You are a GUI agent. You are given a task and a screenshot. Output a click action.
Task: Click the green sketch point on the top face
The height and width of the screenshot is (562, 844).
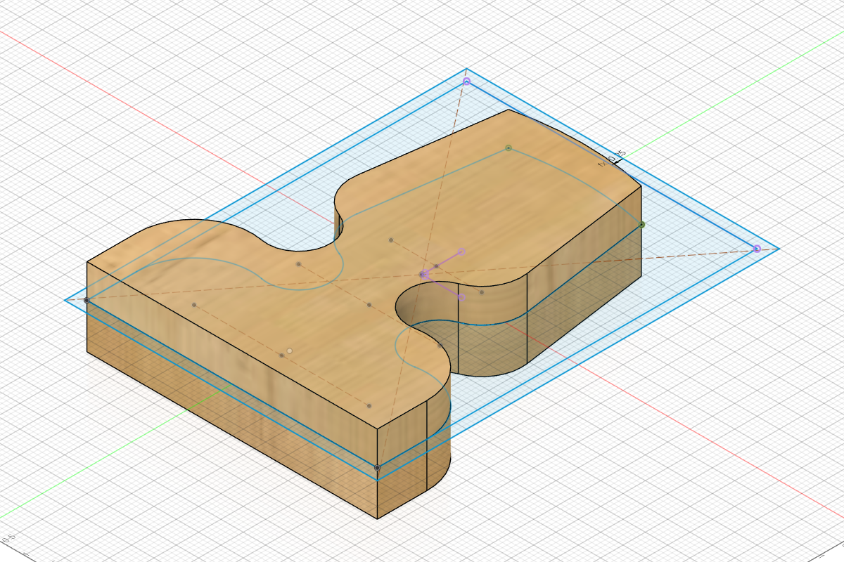pyautogui.click(x=509, y=148)
